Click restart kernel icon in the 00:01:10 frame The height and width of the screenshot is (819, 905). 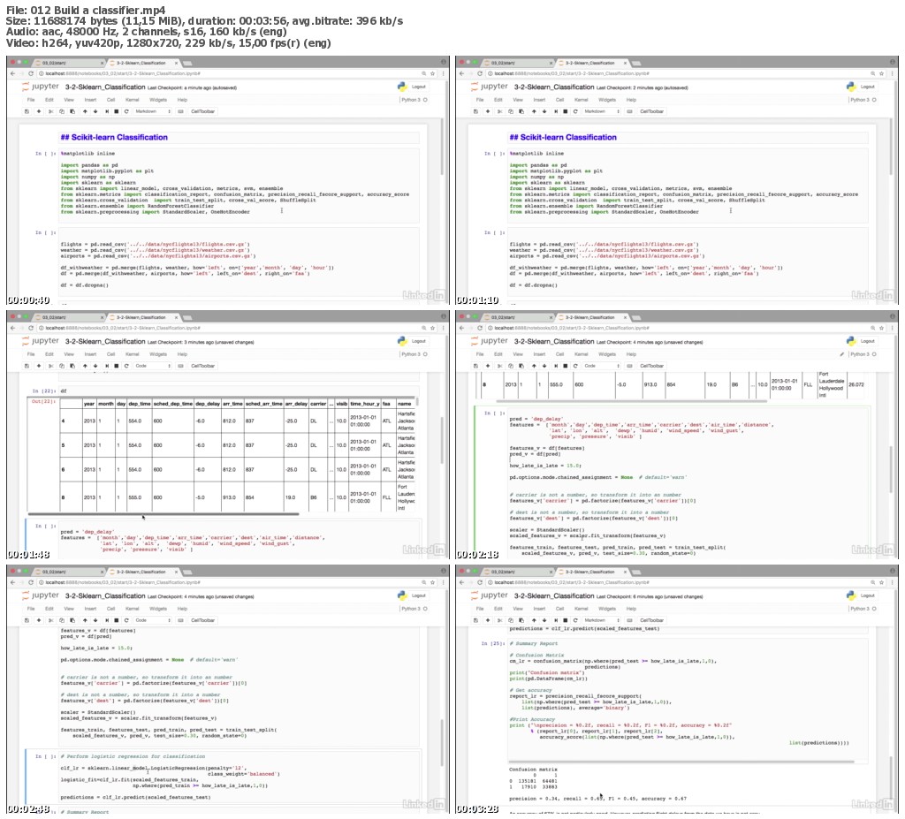click(x=575, y=111)
